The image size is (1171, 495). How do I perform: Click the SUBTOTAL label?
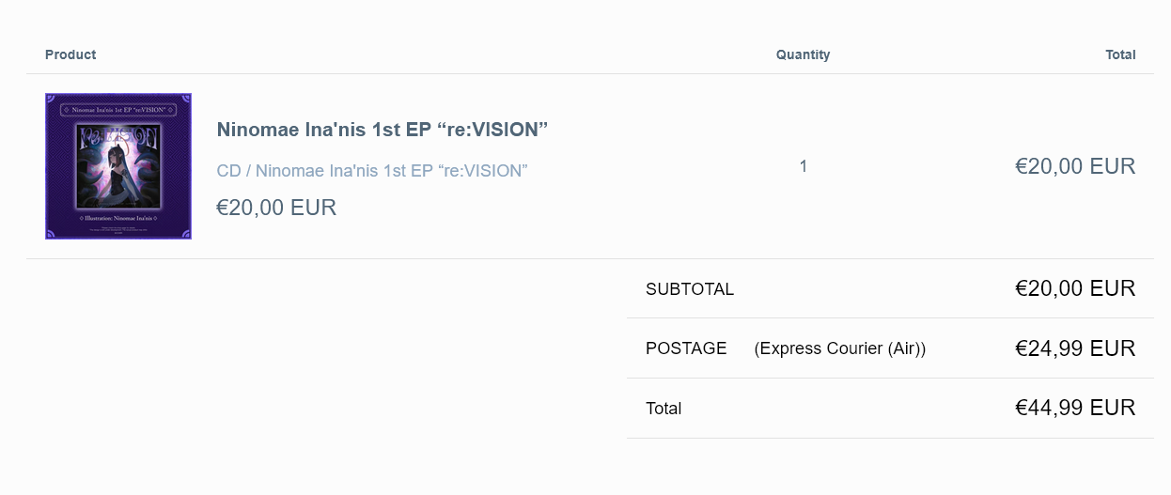pyautogui.click(x=690, y=289)
